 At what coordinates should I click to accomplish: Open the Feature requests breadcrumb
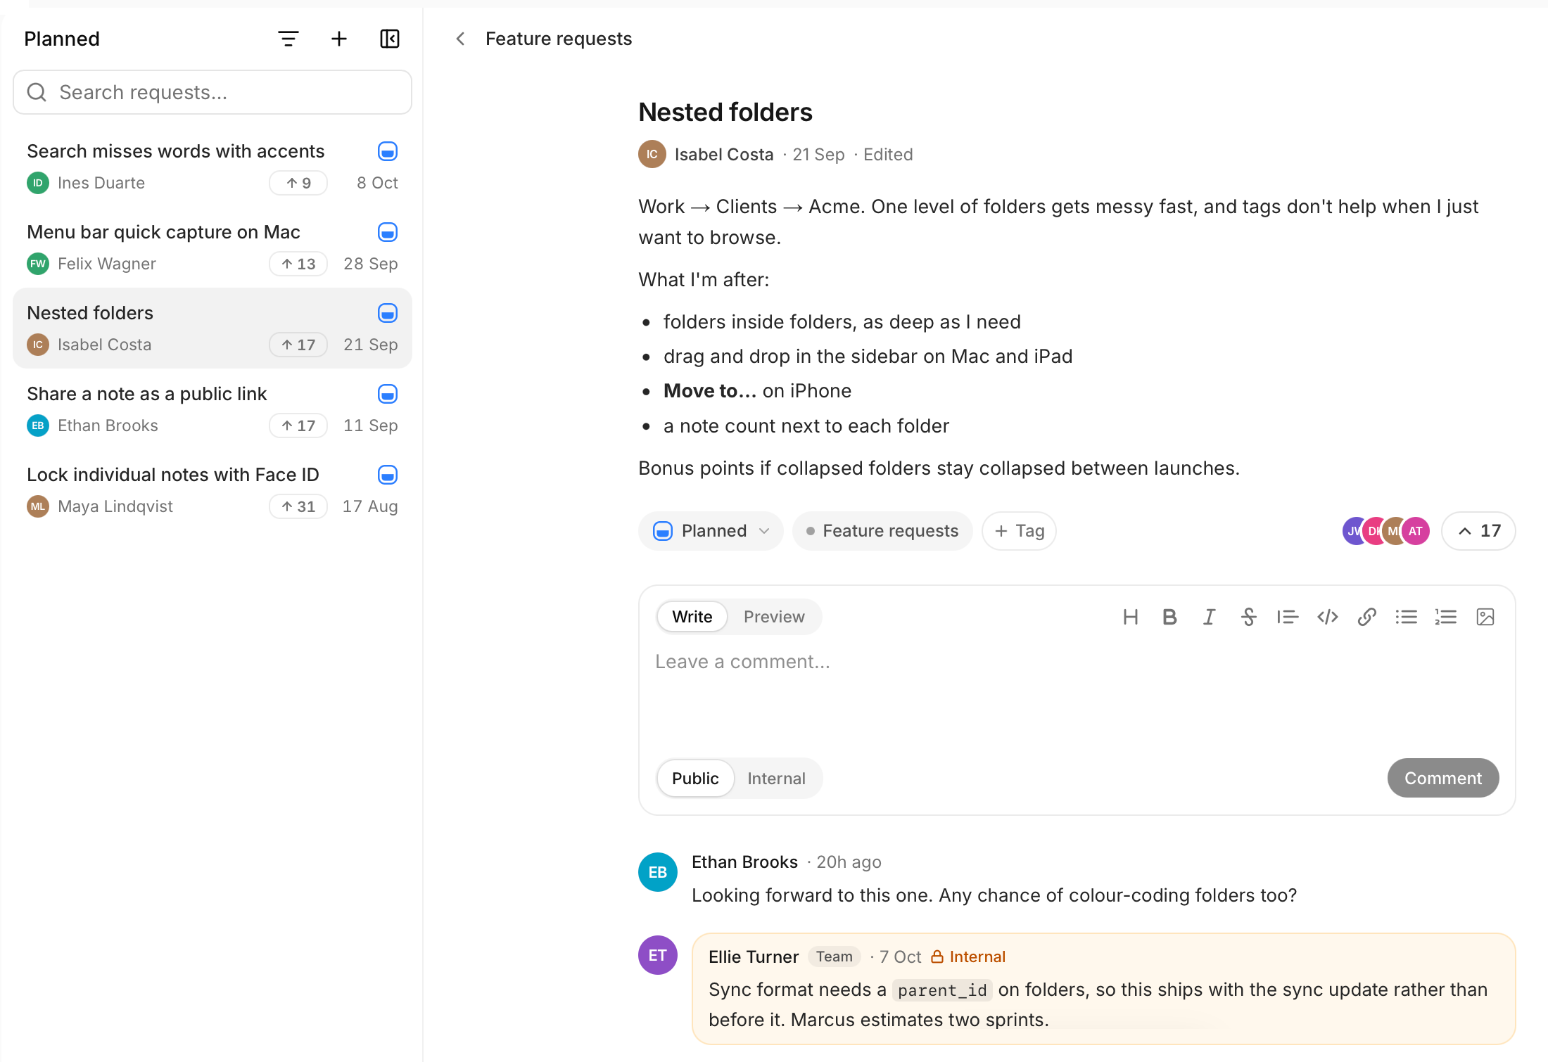click(x=559, y=39)
